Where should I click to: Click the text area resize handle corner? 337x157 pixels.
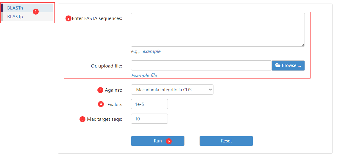pyautogui.click(x=303, y=45)
